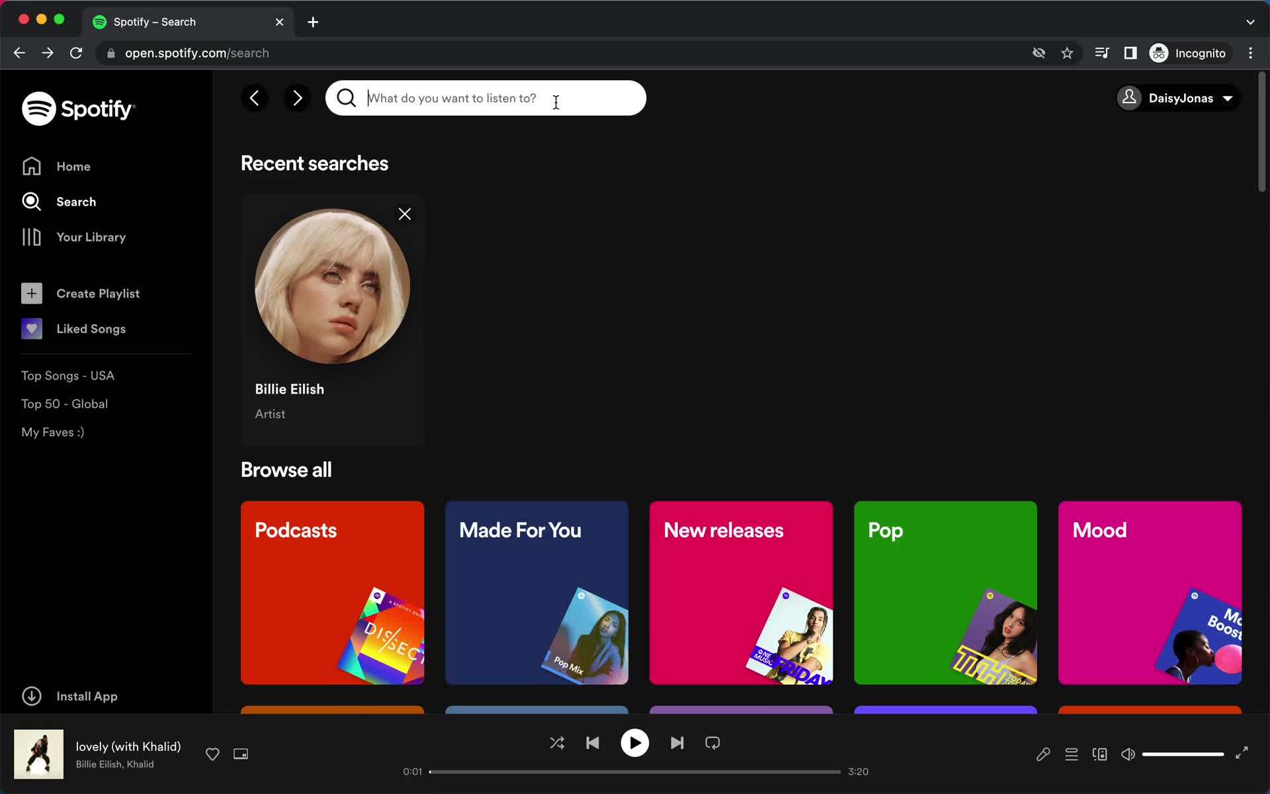Click the song progress bar

[635, 772]
